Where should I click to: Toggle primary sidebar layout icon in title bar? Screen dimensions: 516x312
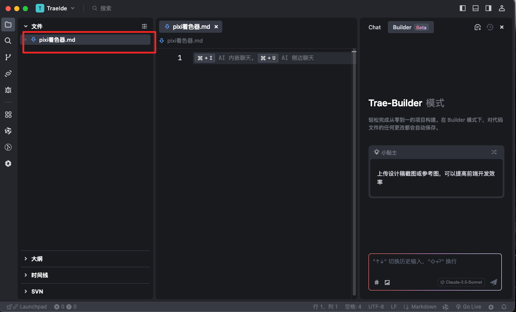point(463,8)
